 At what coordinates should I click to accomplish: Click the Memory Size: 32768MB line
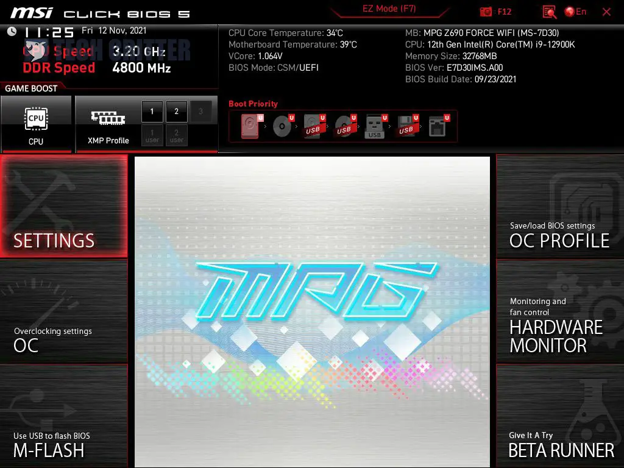(x=451, y=56)
